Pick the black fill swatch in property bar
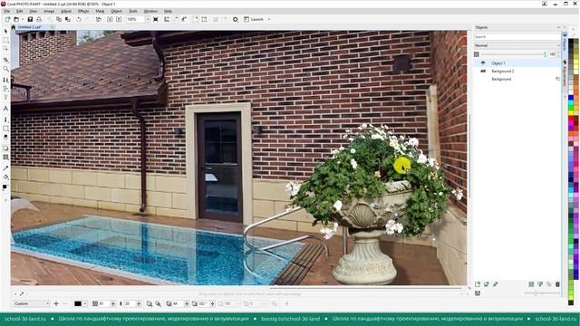The image size is (580, 326). [x=78, y=304]
